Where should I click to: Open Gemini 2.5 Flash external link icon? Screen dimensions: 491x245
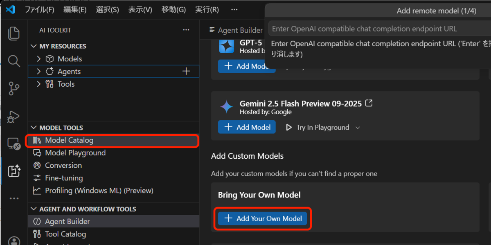369,103
